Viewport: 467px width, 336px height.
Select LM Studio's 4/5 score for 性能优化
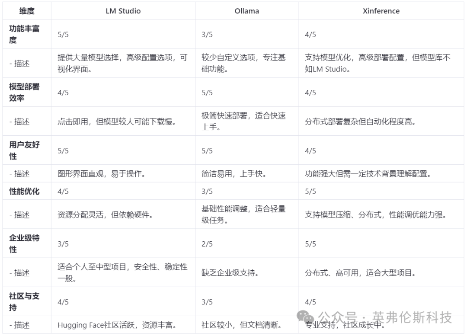coord(63,191)
